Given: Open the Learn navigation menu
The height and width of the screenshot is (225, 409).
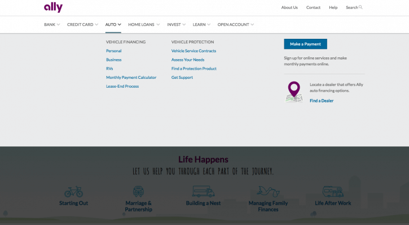Looking at the screenshot, I should 201,25.
